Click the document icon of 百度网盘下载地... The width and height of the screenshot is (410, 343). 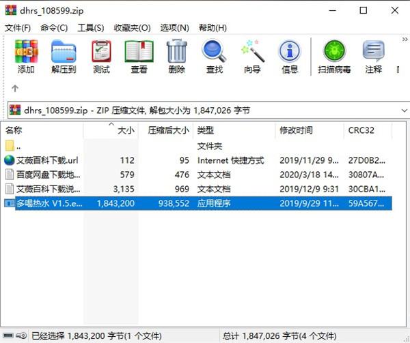pos(10,175)
